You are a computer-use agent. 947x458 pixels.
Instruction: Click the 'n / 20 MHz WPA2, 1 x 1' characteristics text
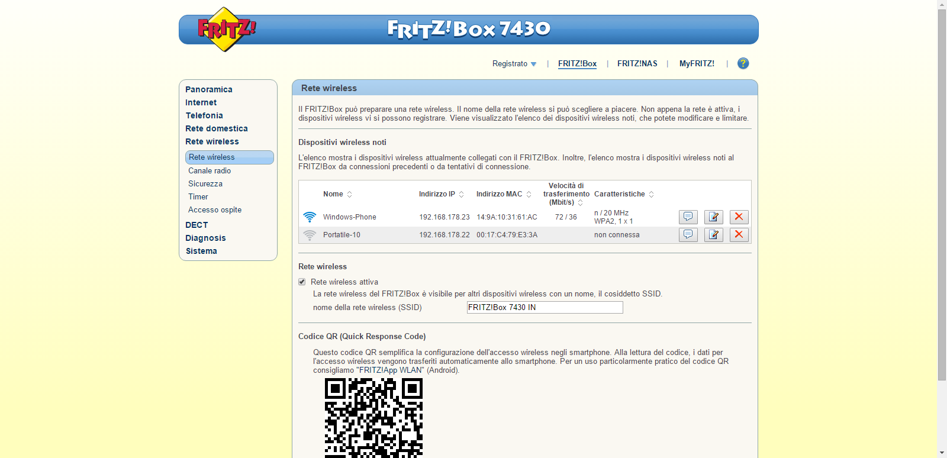point(614,217)
